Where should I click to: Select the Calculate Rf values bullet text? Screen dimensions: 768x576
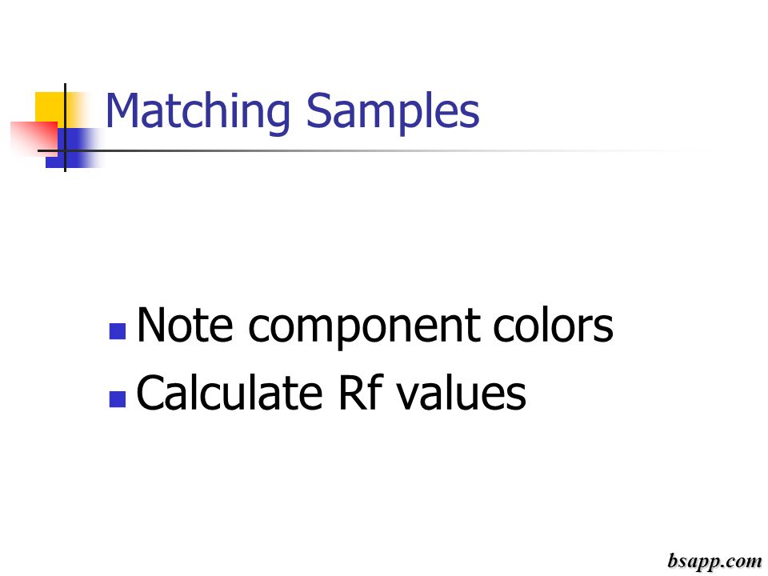tap(331, 393)
